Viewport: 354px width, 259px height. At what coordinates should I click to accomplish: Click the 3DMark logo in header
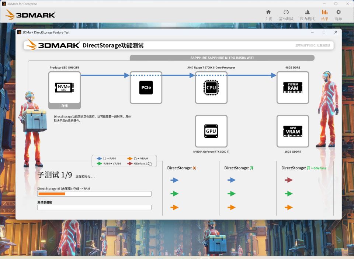(30, 15)
